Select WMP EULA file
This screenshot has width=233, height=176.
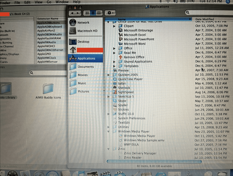pos(131,144)
